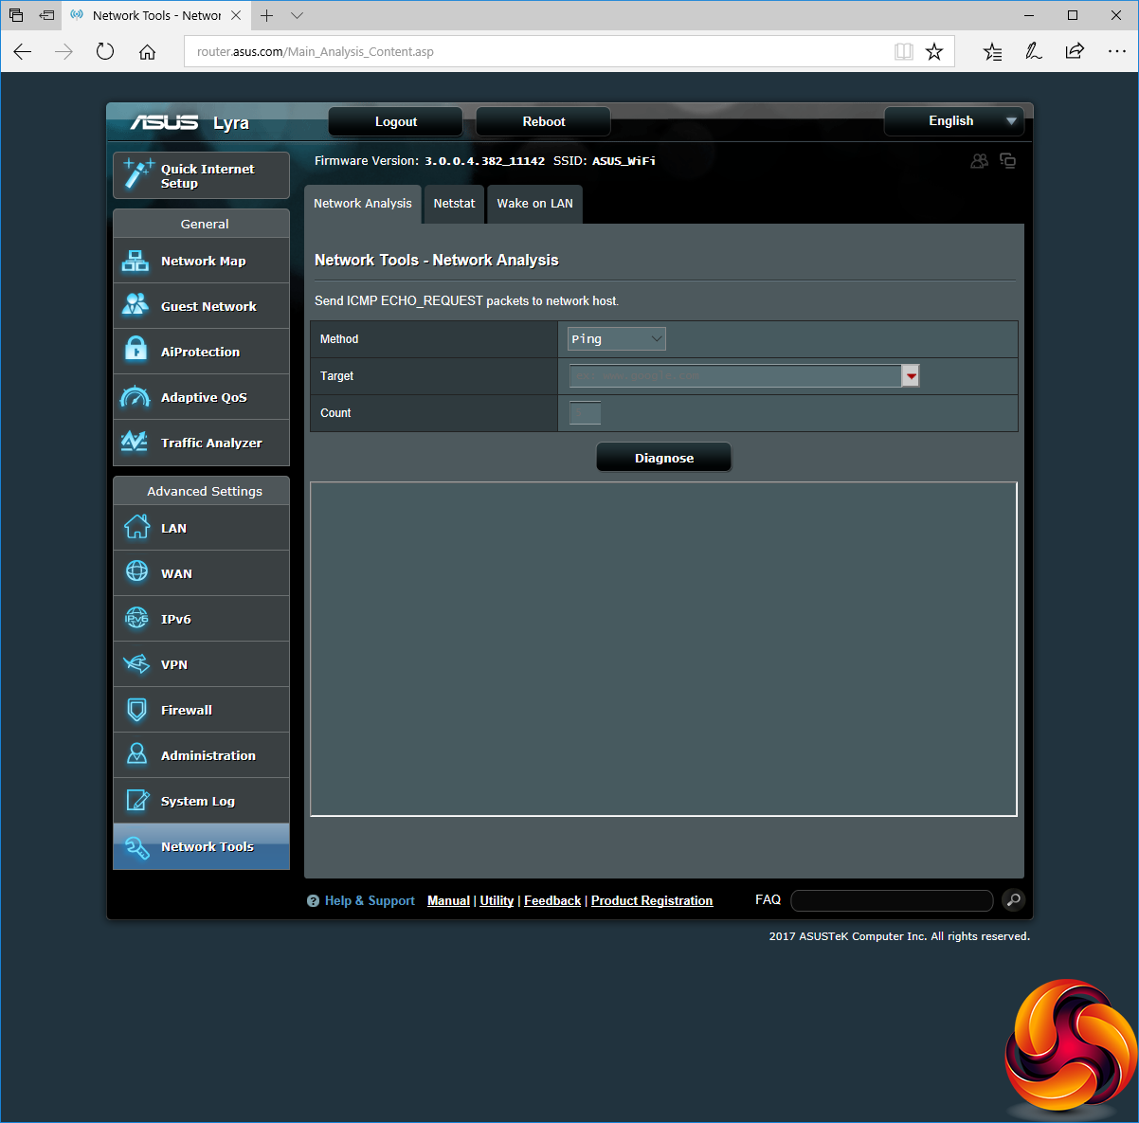This screenshot has height=1123, width=1139.
Task: Switch to Network Analysis tab
Action: tap(363, 204)
